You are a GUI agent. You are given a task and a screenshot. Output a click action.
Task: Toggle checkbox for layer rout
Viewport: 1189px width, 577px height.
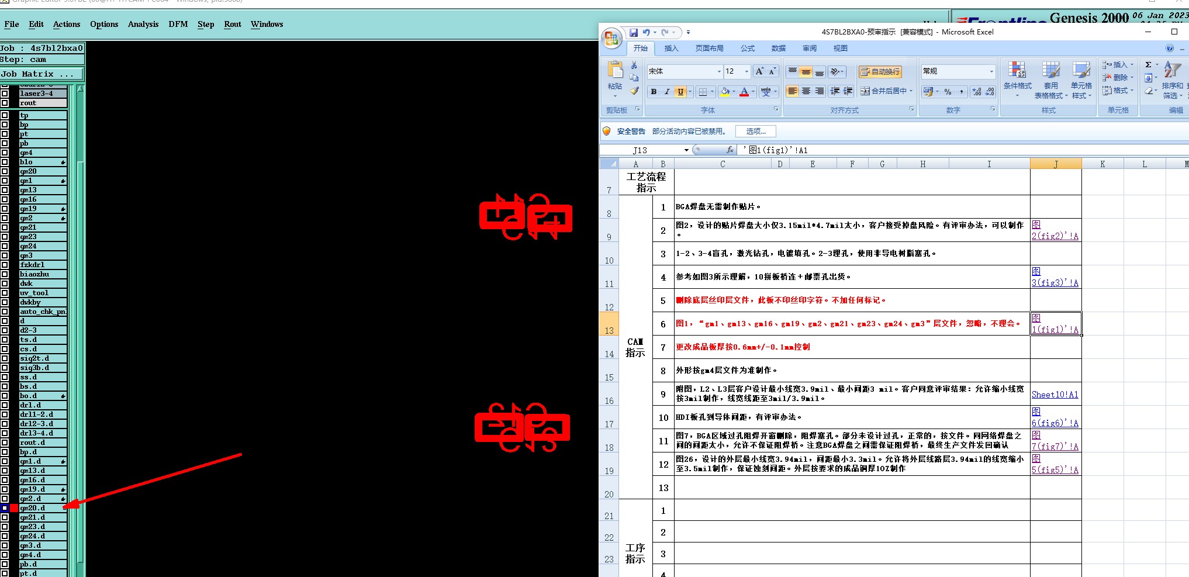pyautogui.click(x=5, y=103)
